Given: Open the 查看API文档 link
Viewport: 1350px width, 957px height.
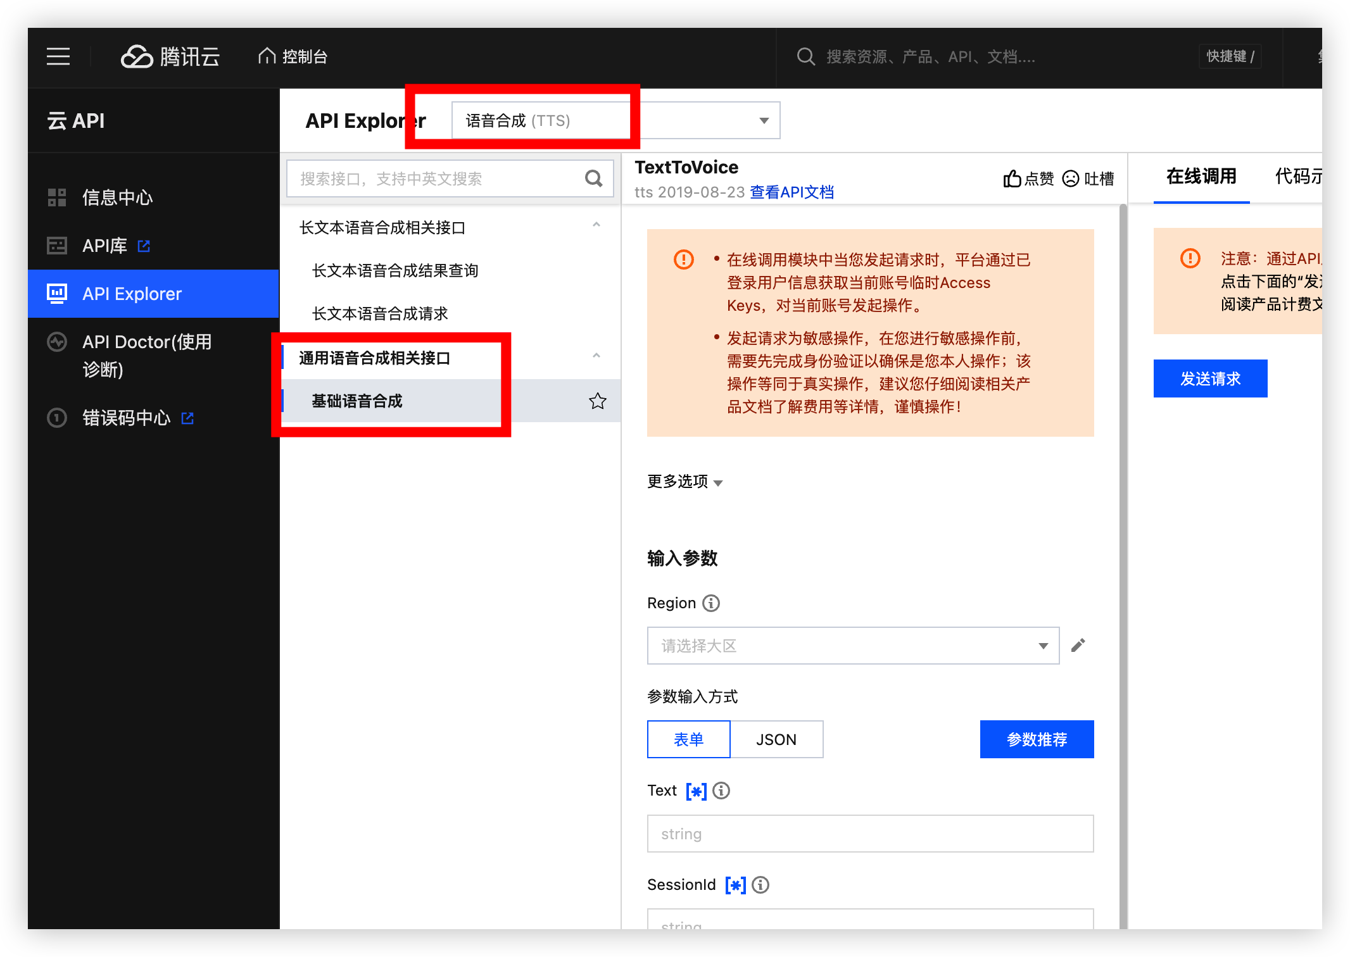Looking at the screenshot, I should point(792,192).
